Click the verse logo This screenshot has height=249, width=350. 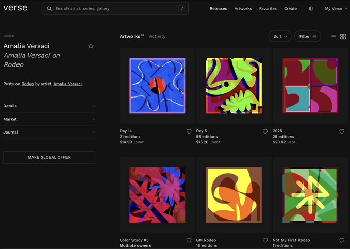point(15,8)
